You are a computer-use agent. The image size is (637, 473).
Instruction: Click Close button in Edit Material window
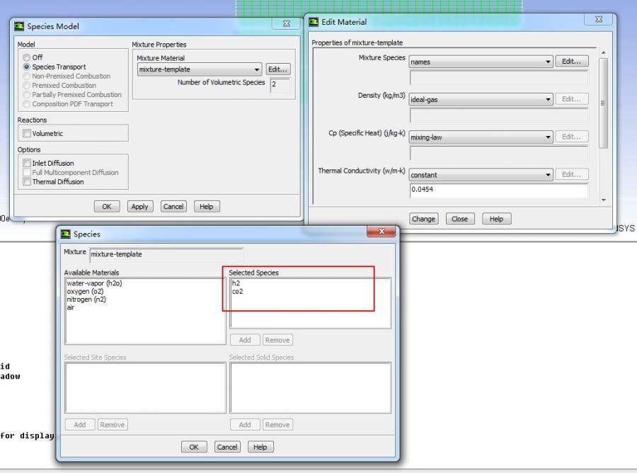[460, 219]
